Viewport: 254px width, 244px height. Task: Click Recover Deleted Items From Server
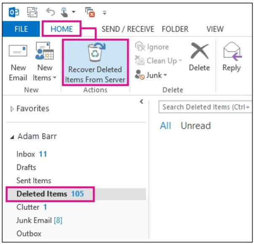[95, 62]
